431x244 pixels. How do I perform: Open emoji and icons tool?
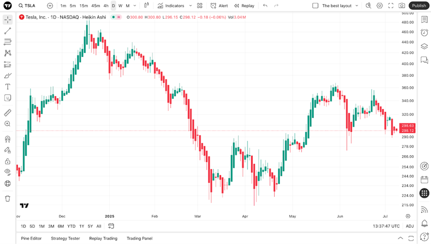pos(8,98)
